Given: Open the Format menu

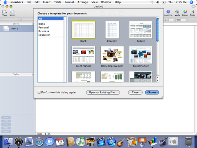Looking at the screenshot, I should 69,2.
